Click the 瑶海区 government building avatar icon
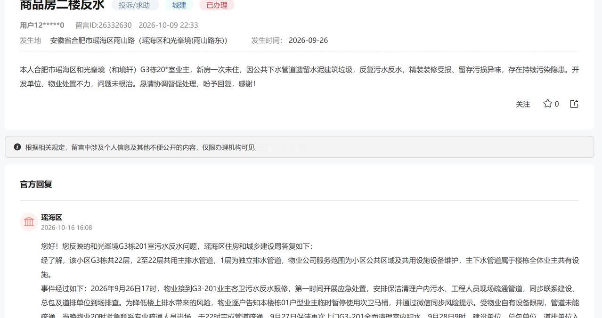Image resolution: width=602 pixels, height=318 pixels. tap(29, 222)
